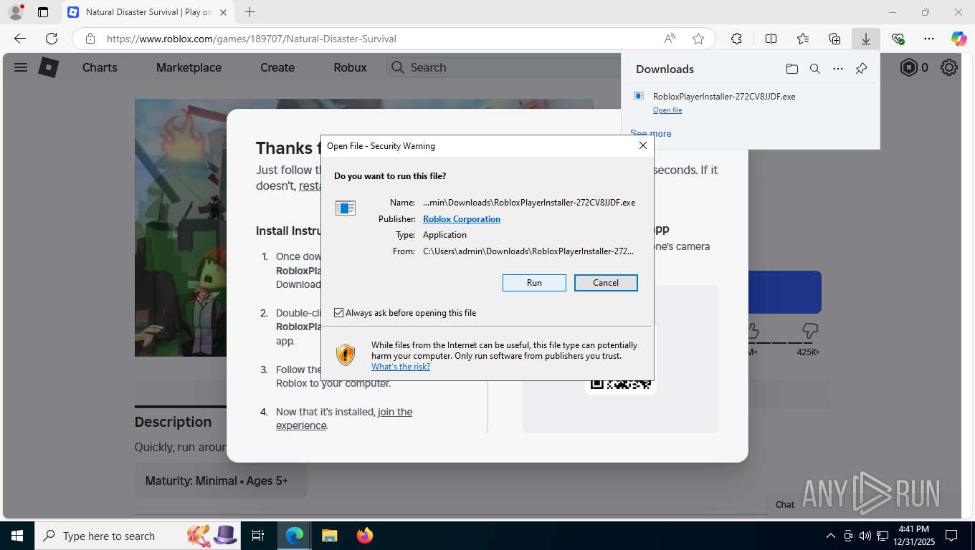Refresh the current page
The height and width of the screenshot is (550, 975).
click(x=52, y=39)
